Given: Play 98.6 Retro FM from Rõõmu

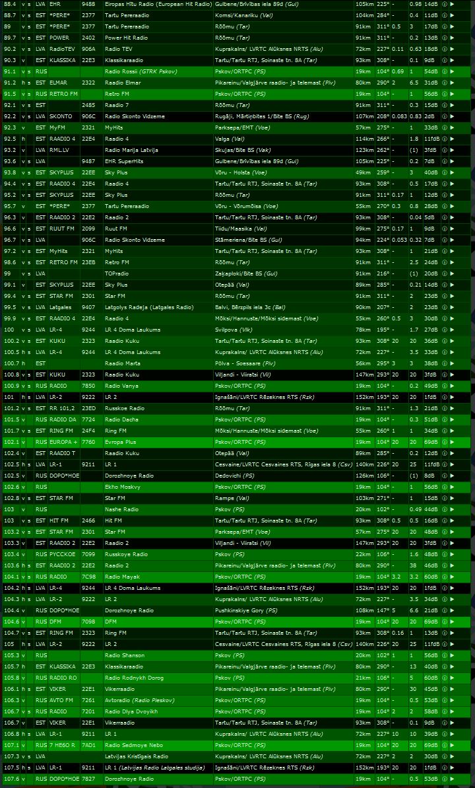Looking at the screenshot, I should pyautogui.click(x=453, y=262).
